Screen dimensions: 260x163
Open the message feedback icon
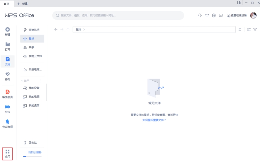(x=221, y=15)
